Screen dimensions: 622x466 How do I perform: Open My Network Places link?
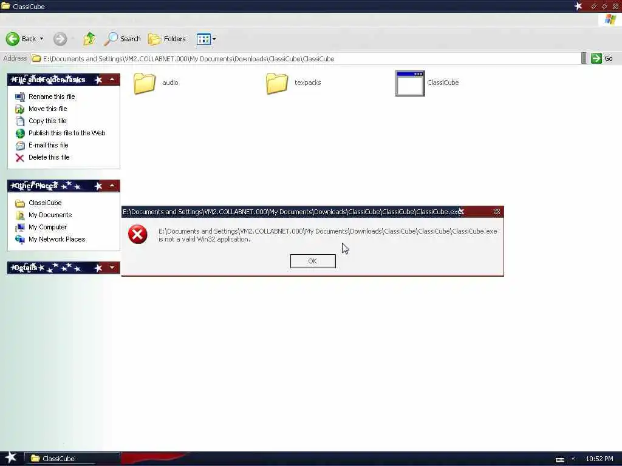click(x=56, y=239)
